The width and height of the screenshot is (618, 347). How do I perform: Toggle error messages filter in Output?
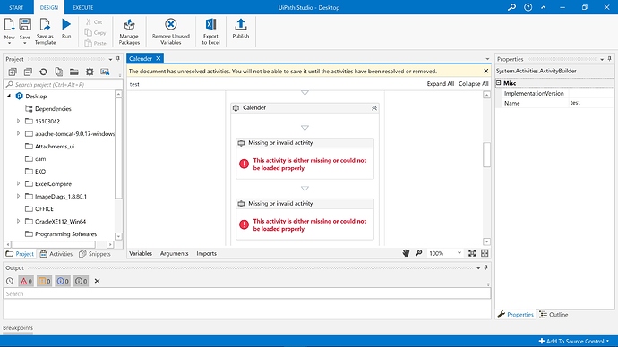click(26, 281)
